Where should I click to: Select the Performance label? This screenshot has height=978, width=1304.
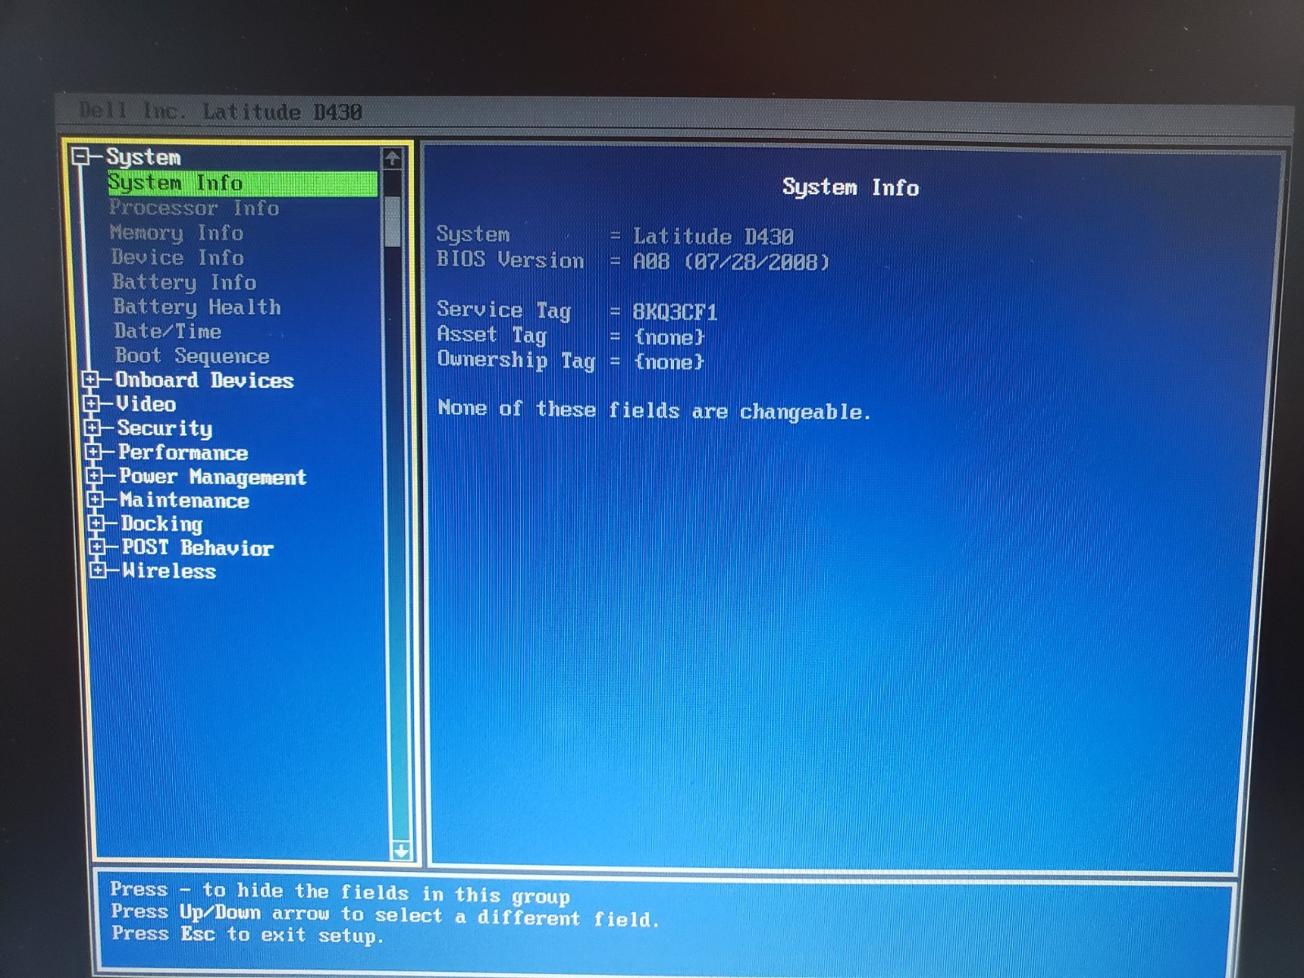183,452
